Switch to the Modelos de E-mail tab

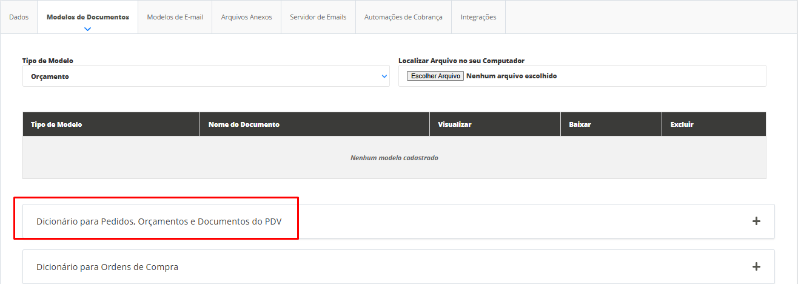click(x=175, y=17)
